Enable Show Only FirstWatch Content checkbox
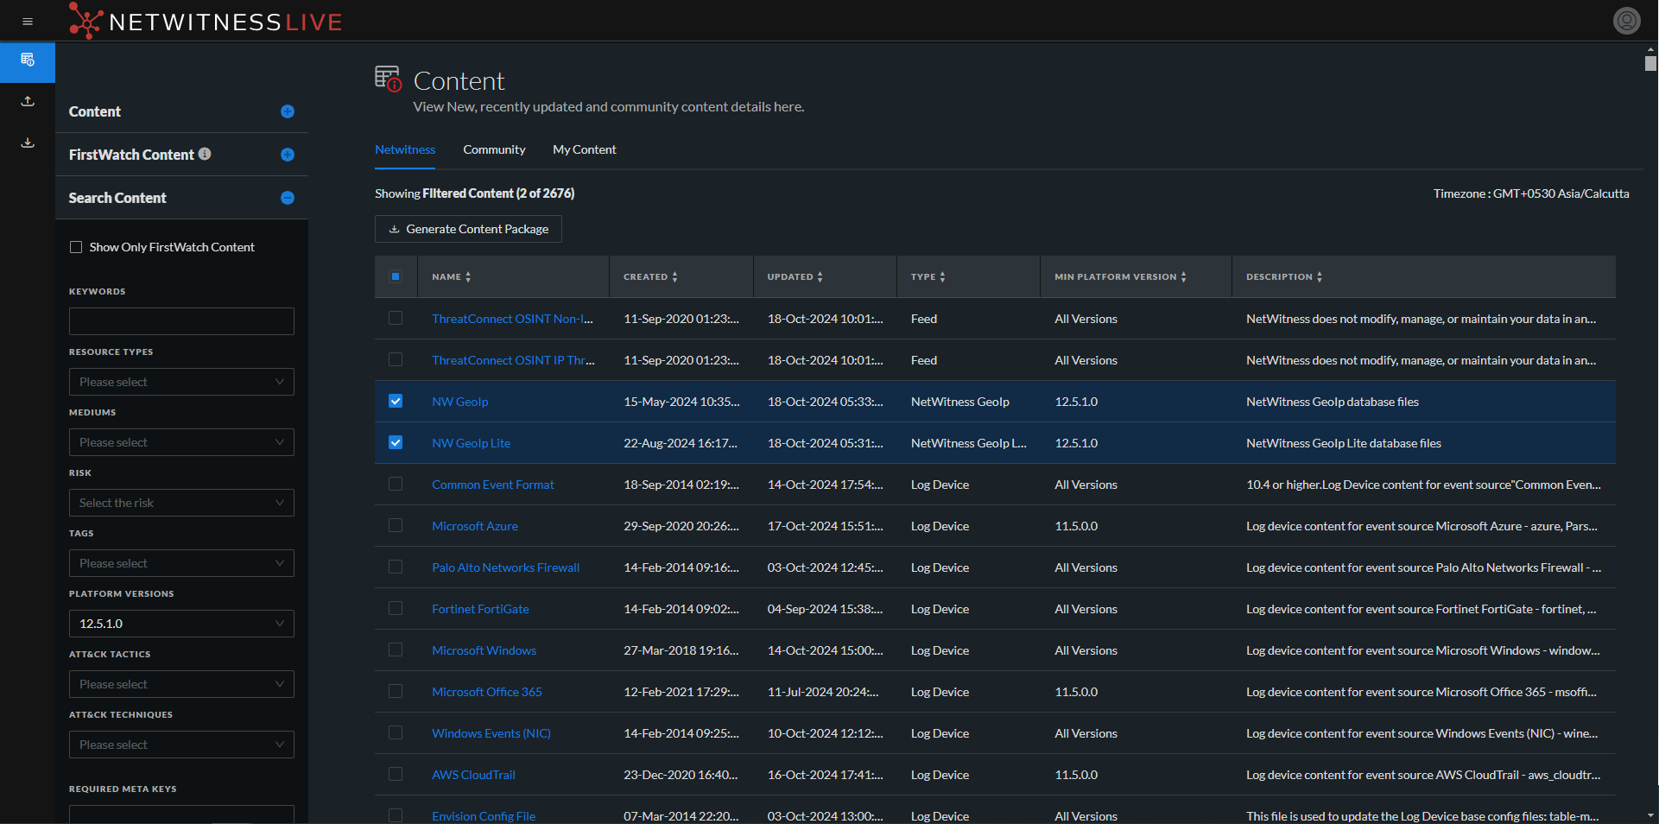Screen dimensions: 1659x824 [x=76, y=247]
